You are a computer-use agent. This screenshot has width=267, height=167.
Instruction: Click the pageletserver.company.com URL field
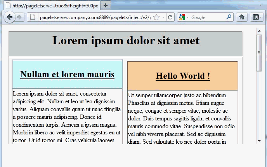95,17
